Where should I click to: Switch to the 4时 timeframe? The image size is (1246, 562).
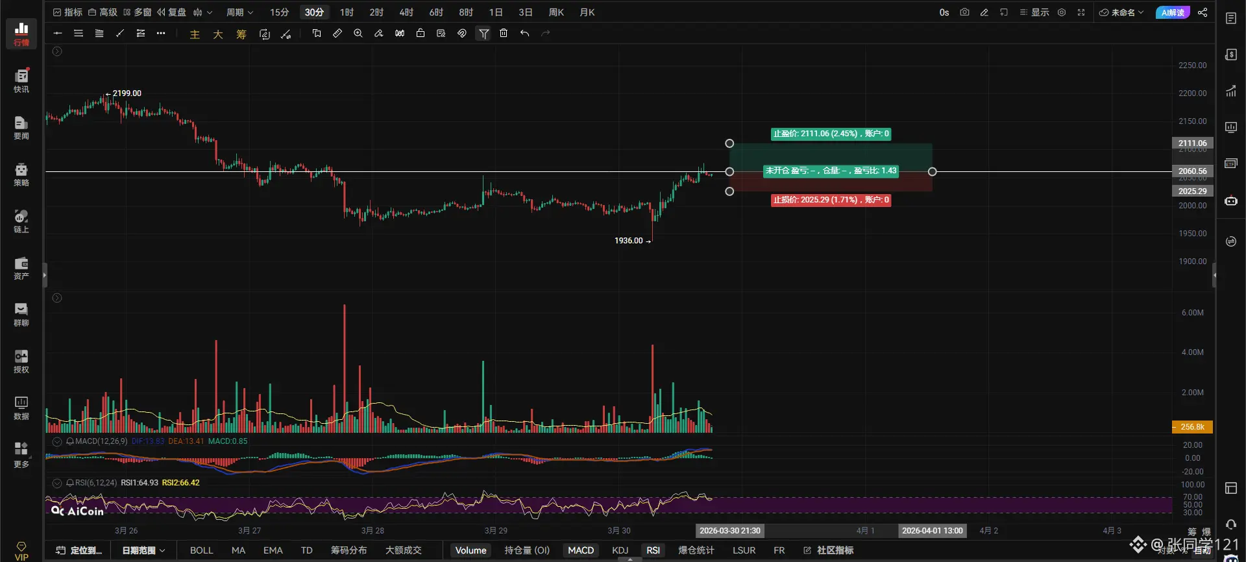coord(406,12)
